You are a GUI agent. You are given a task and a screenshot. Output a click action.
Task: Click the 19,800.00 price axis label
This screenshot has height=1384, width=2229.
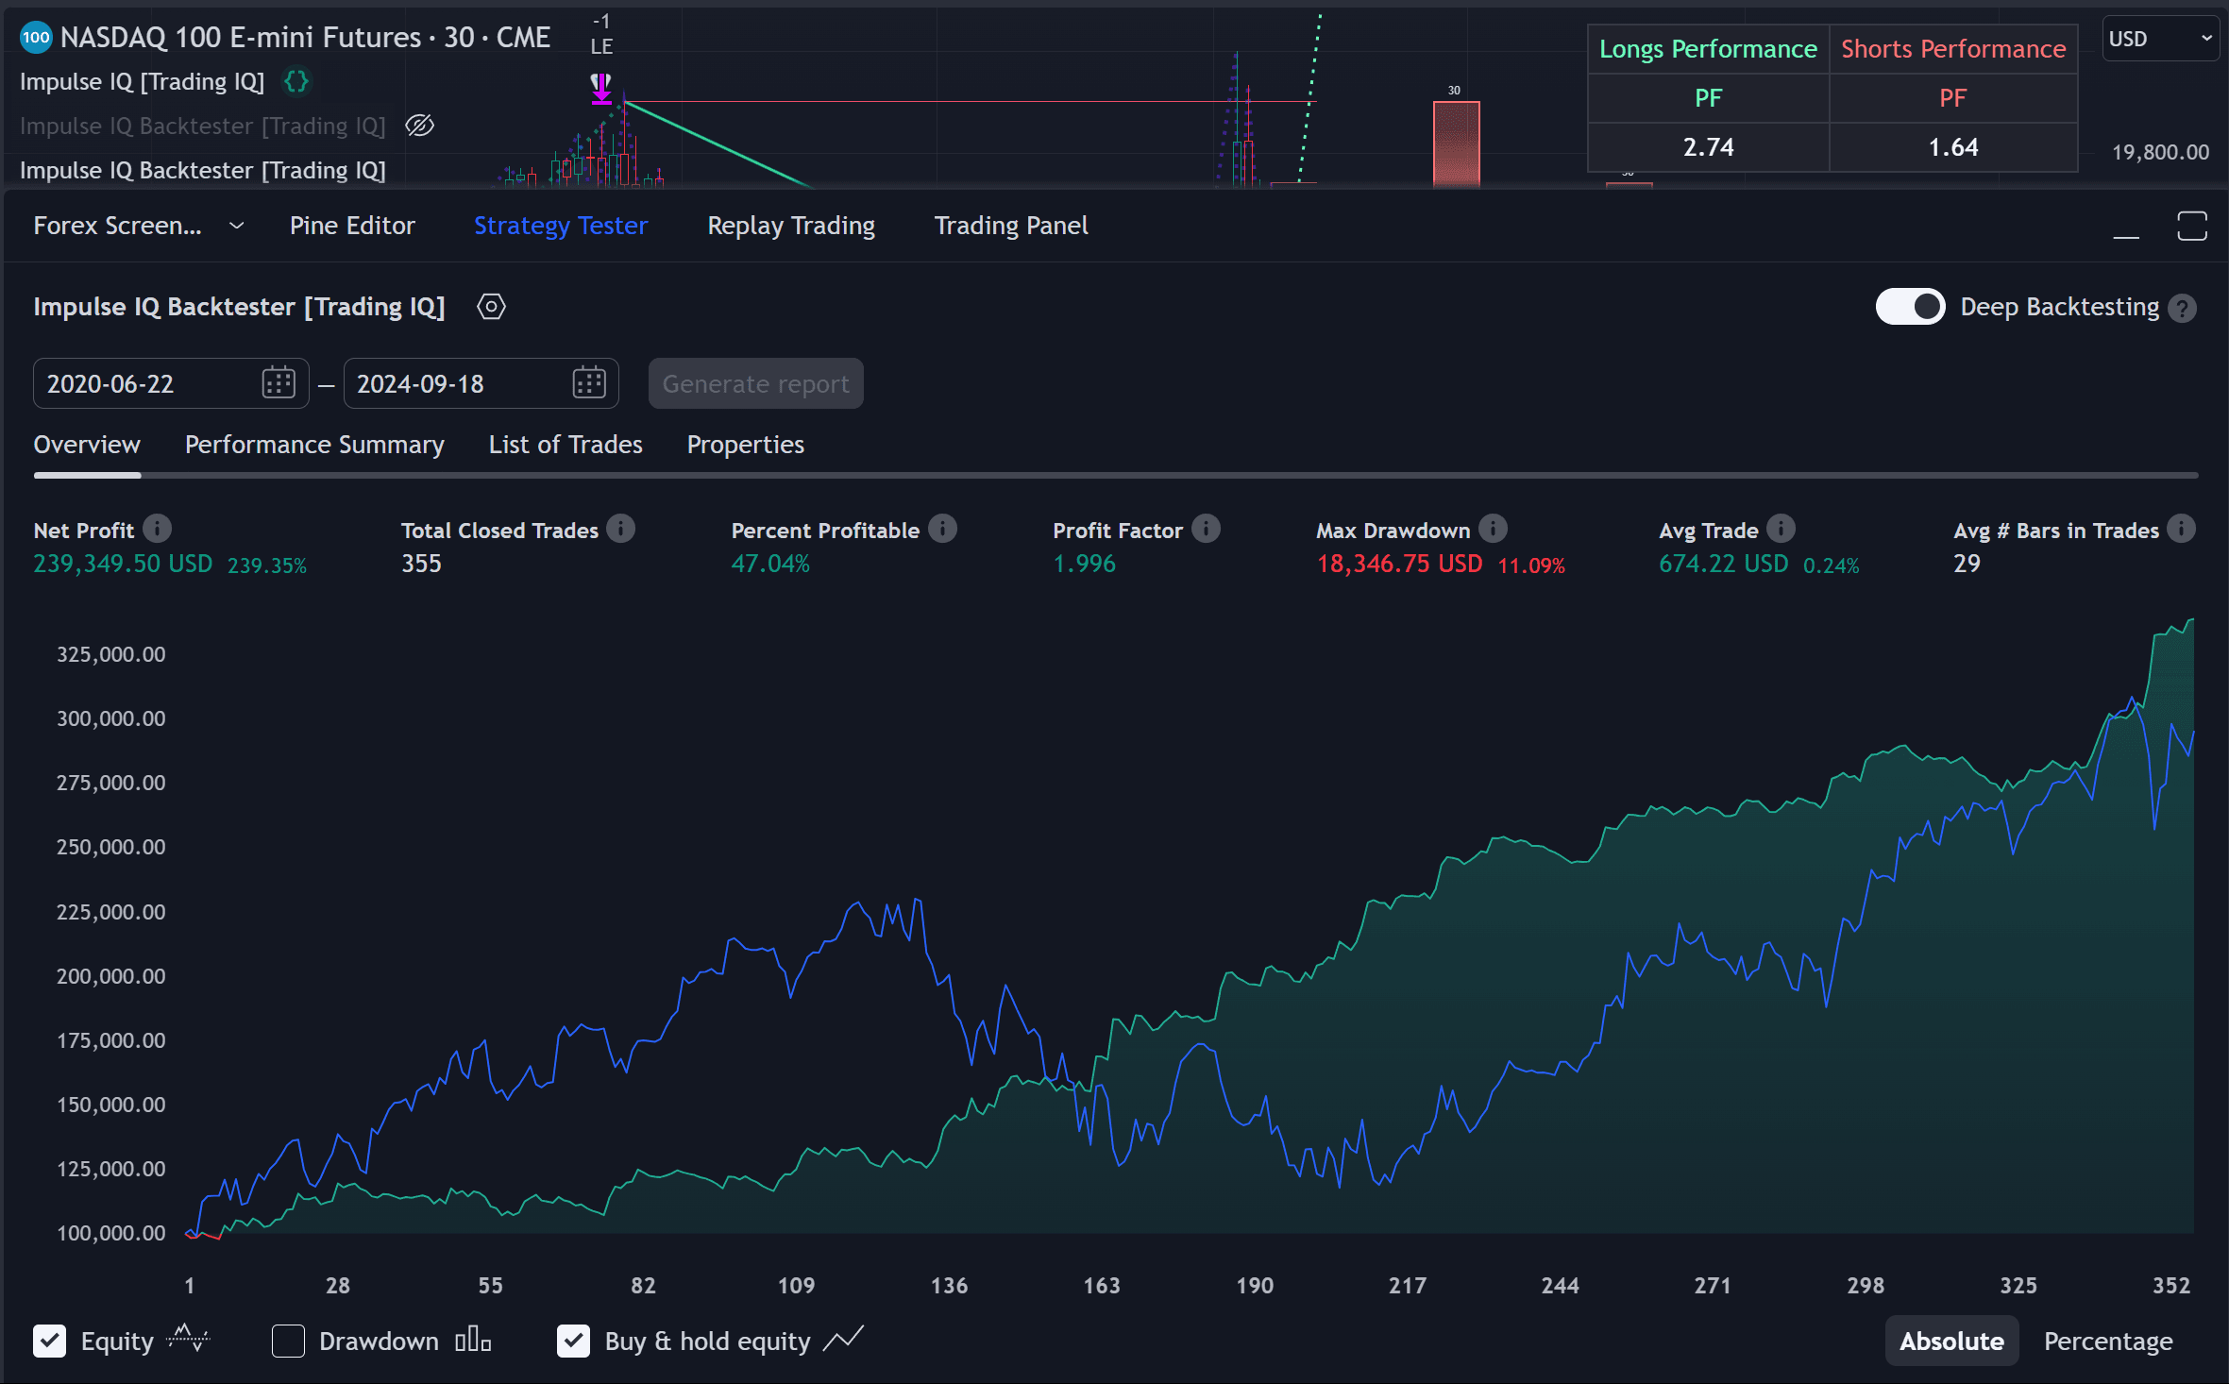click(x=2160, y=152)
